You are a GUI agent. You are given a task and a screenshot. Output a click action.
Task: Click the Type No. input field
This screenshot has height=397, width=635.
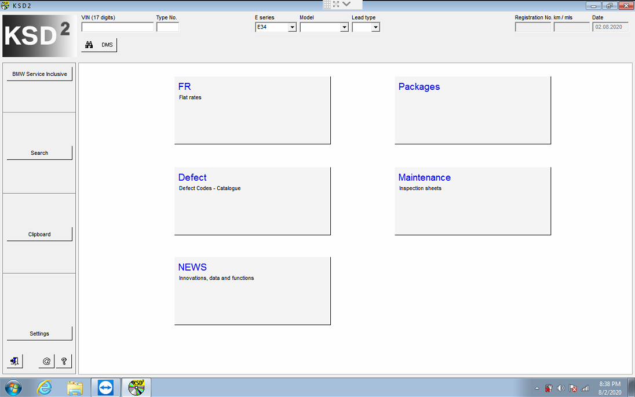pos(167,27)
